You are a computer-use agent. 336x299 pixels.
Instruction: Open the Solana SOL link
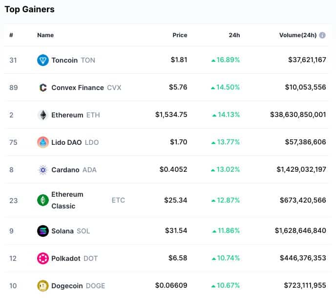[x=71, y=231]
